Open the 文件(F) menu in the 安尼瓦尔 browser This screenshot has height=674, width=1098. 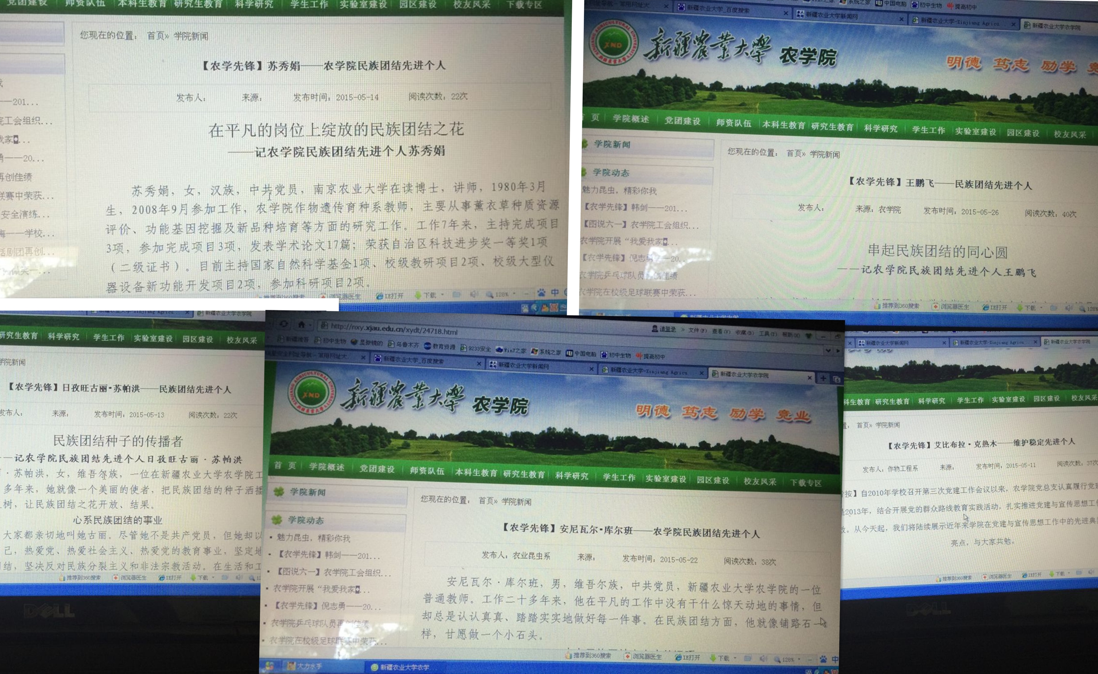tap(698, 330)
